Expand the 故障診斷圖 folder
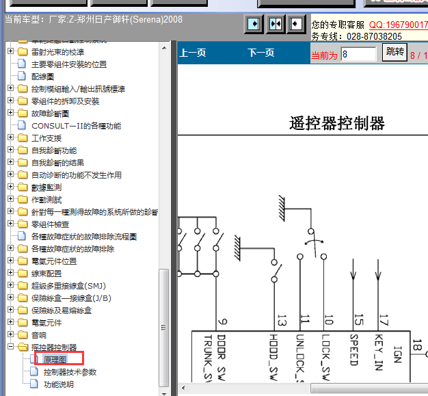 pos(11,113)
